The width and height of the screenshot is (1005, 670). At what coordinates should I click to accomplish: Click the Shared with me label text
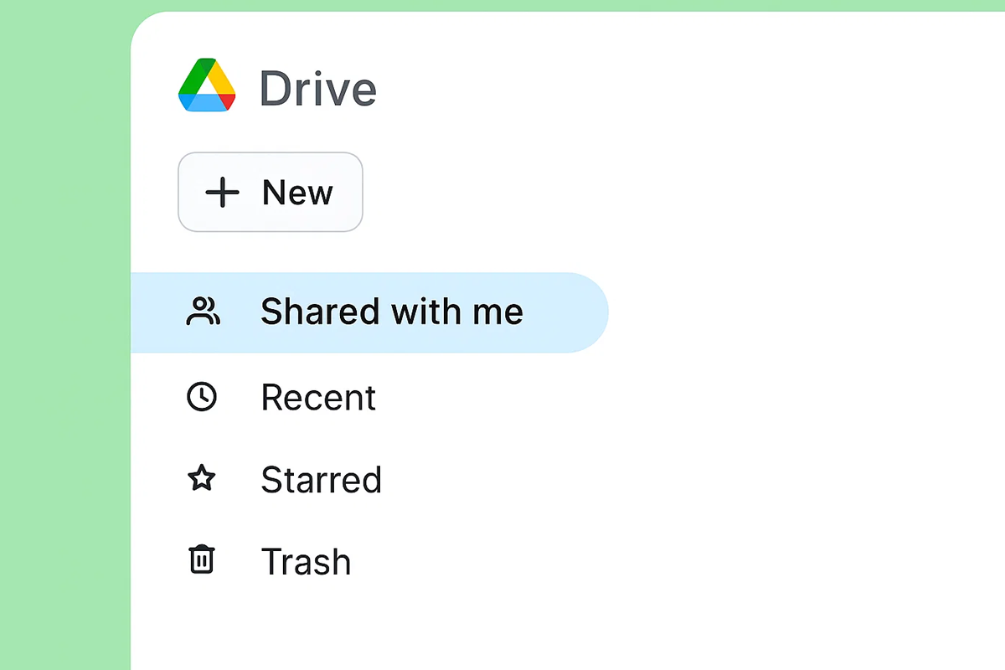(392, 311)
